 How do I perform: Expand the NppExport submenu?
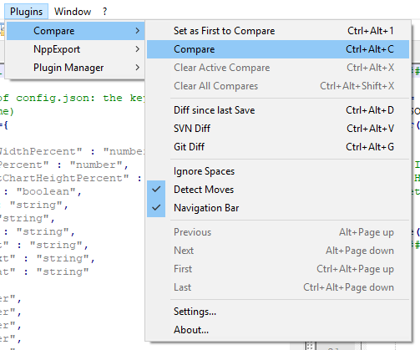pyautogui.click(x=75, y=49)
